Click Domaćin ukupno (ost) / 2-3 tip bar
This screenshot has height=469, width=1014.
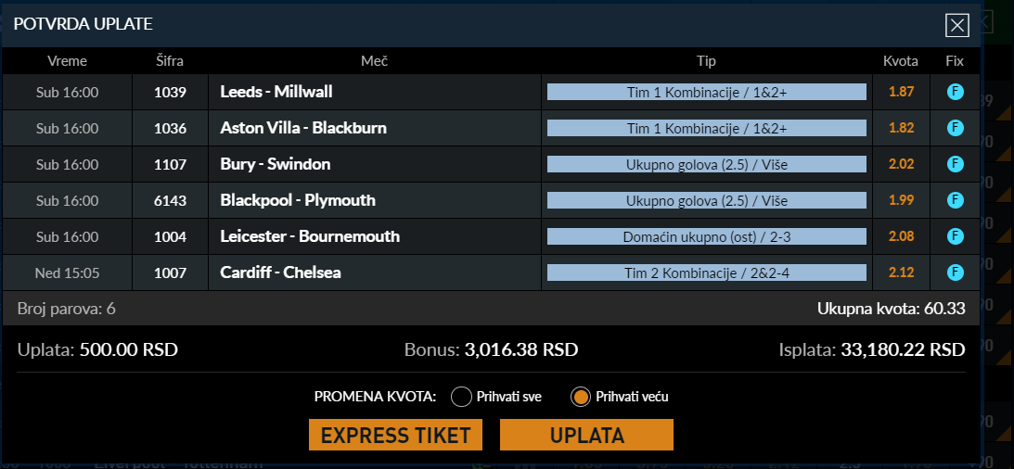point(707,236)
